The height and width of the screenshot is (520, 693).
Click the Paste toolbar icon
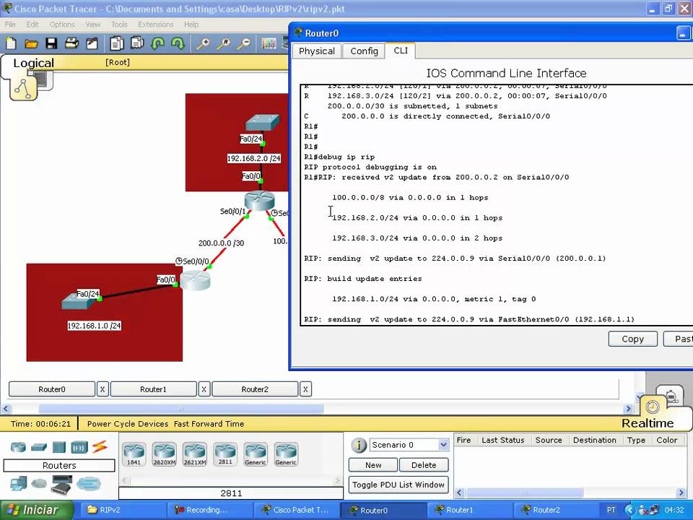coord(137,43)
